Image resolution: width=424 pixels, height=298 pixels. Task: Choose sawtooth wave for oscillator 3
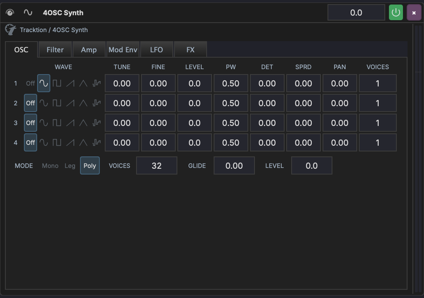(70, 123)
